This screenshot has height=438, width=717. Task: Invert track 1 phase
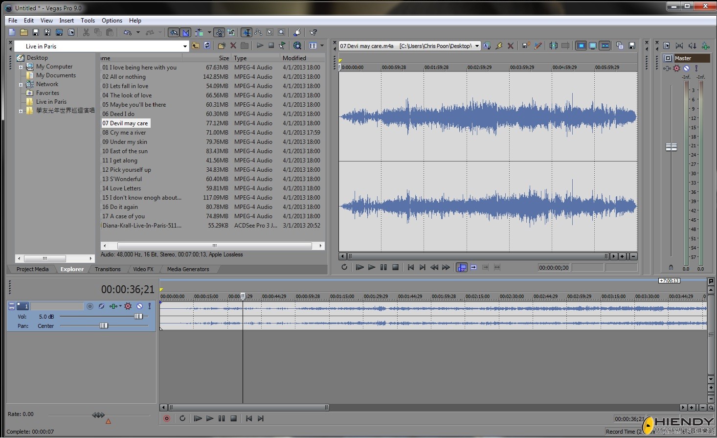tap(101, 306)
